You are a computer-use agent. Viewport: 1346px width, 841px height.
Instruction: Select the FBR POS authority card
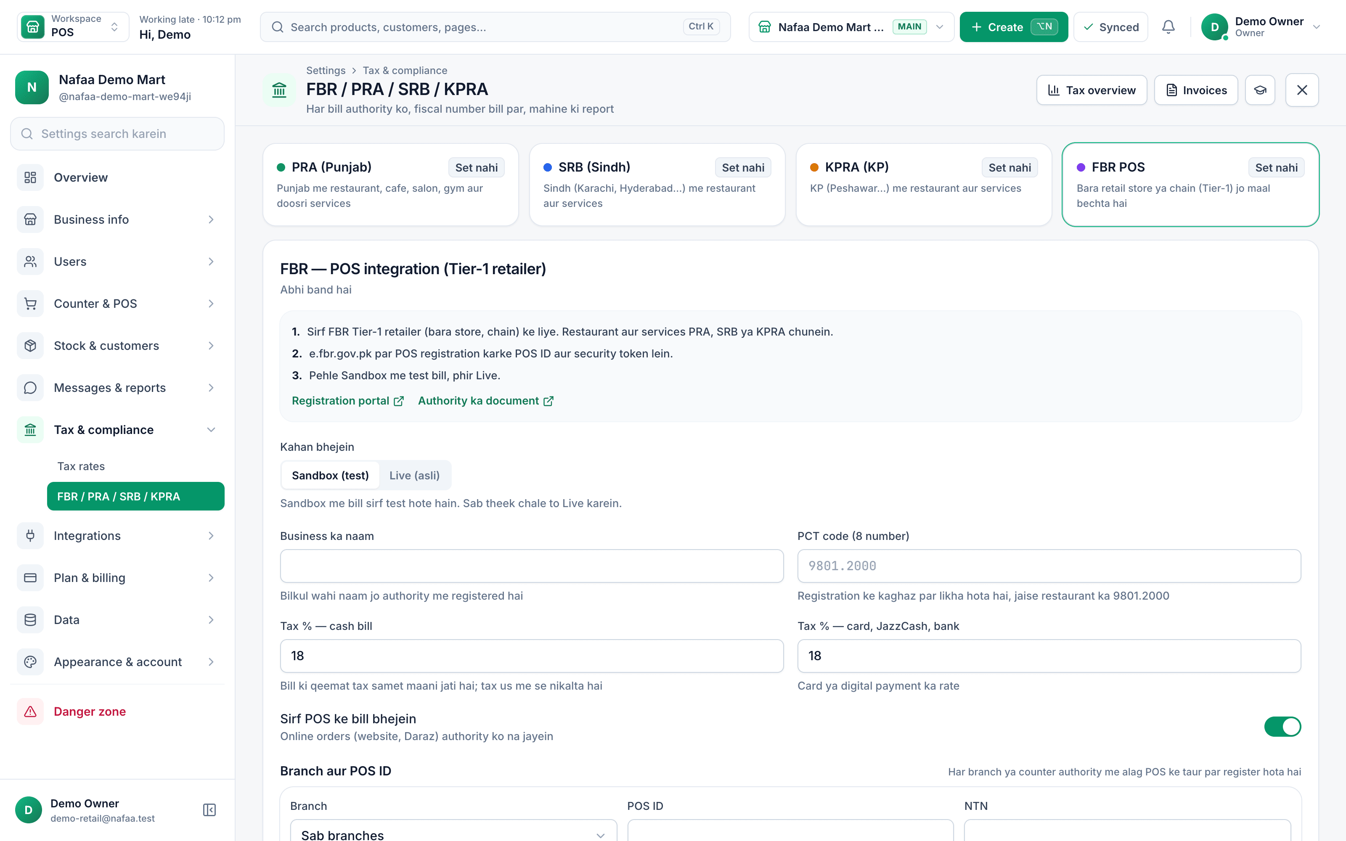(x=1190, y=185)
